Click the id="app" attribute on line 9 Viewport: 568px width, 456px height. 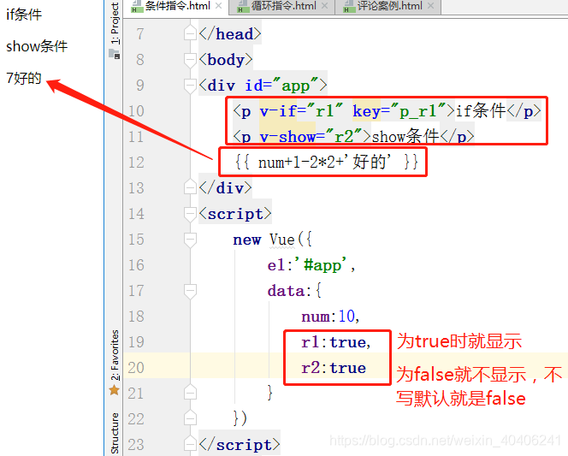[x=281, y=86]
